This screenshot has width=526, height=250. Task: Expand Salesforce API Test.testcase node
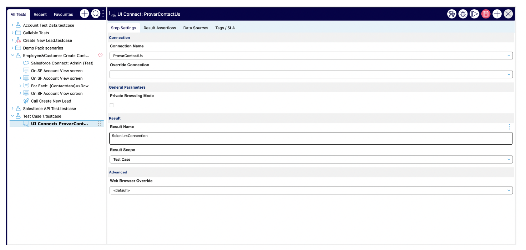(12, 109)
